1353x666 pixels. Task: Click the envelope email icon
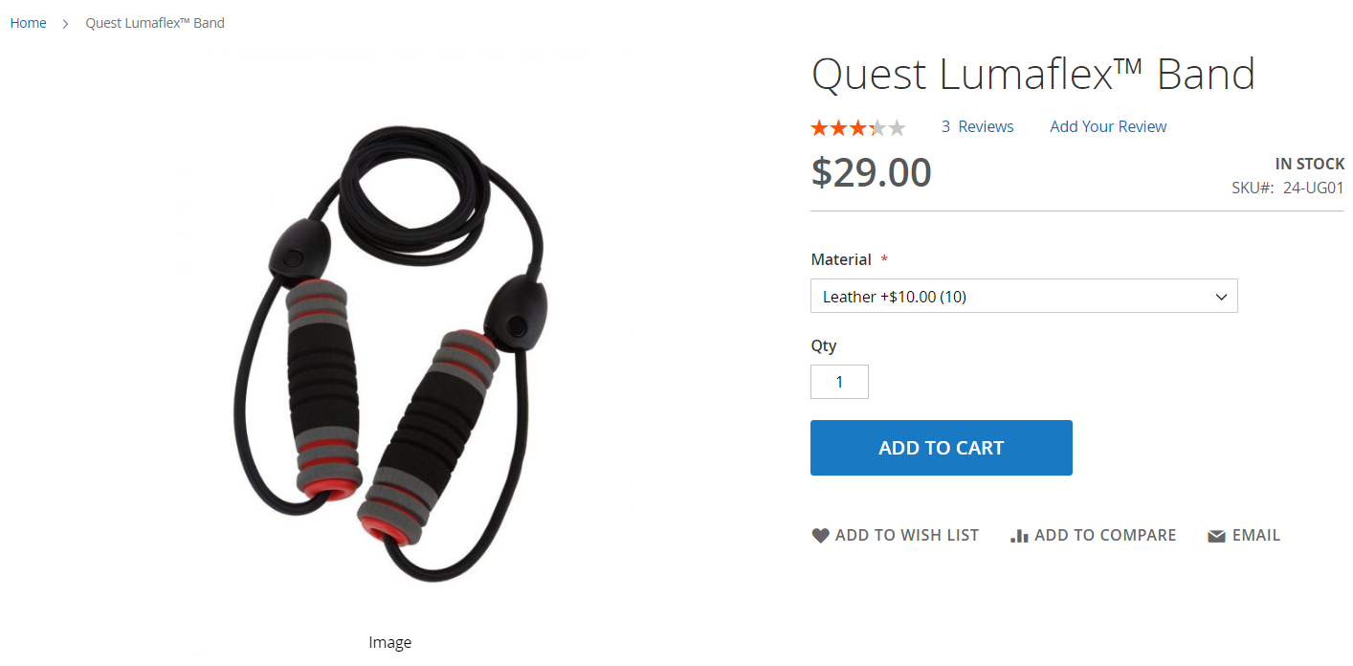(x=1217, y=536)
